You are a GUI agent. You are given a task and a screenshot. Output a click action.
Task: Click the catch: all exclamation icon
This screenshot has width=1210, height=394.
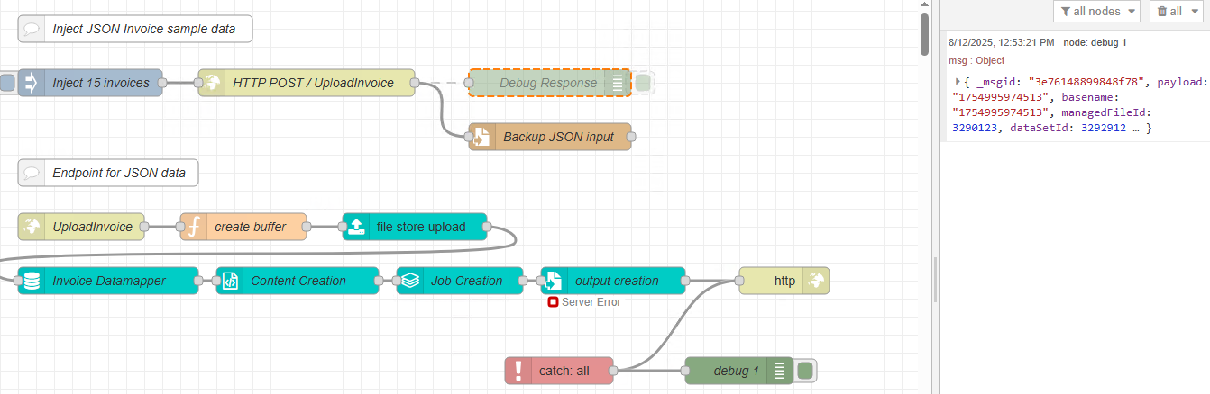coord(518,371)
